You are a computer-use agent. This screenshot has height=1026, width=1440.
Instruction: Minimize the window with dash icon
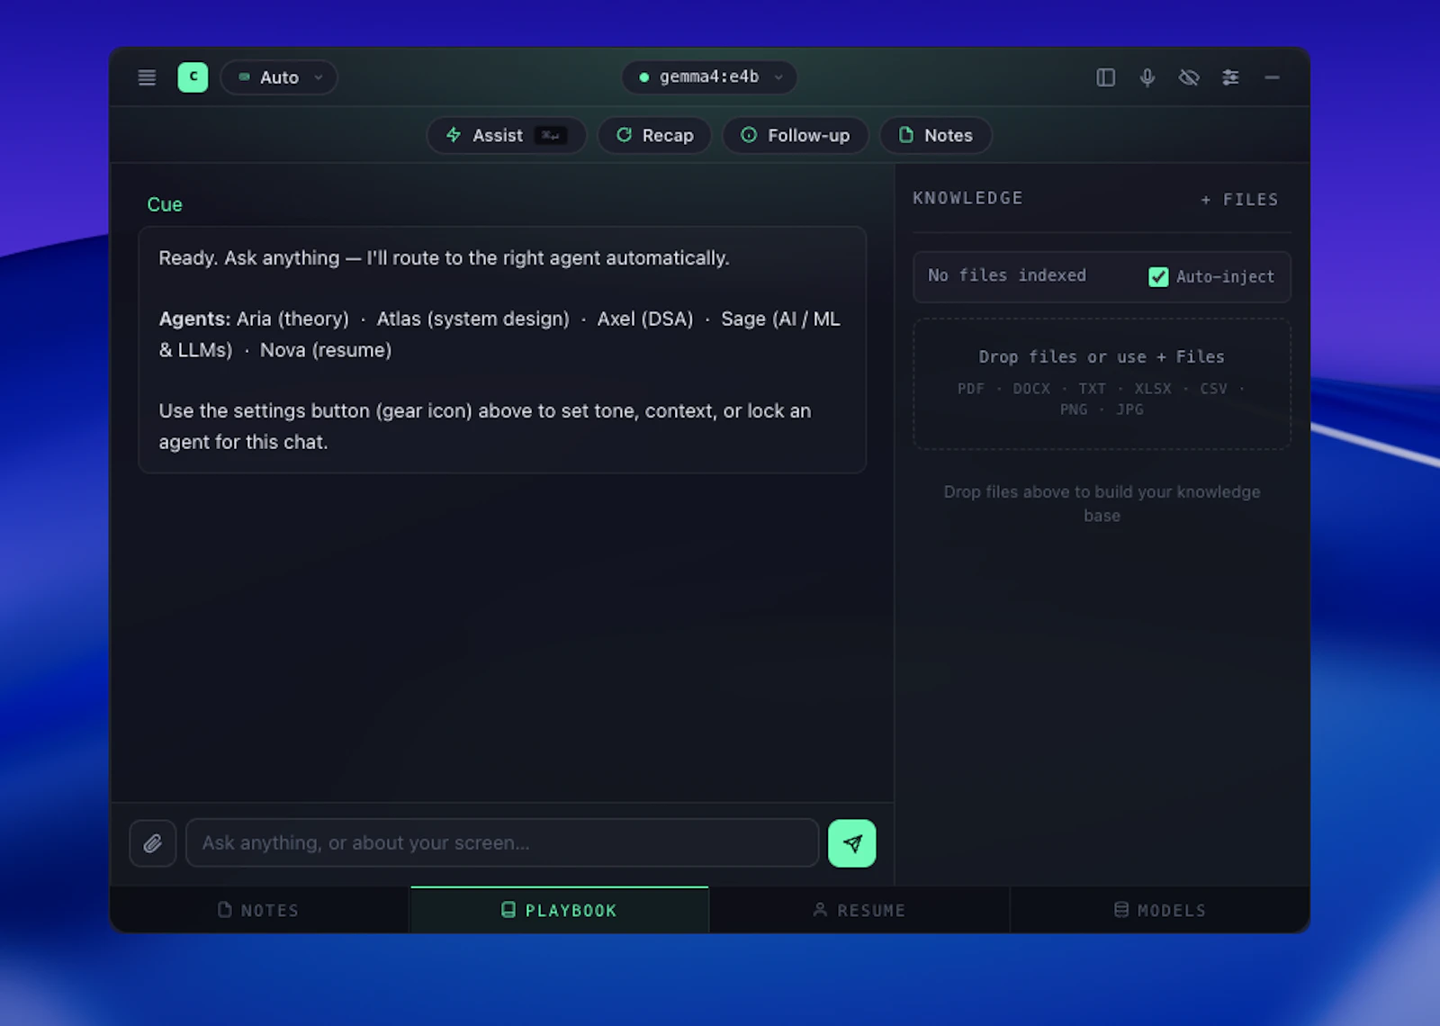pyautogui.click(x=1272, y=77)
